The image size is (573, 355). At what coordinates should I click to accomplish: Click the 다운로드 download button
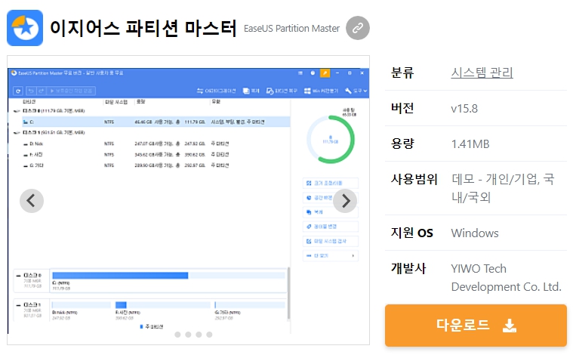click(476, 325)
